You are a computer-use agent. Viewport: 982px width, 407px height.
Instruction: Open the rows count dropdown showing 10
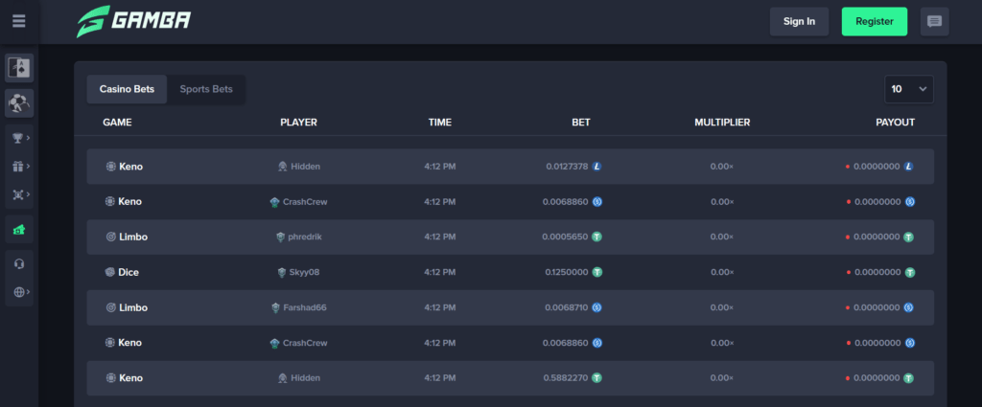pos(908,89)
